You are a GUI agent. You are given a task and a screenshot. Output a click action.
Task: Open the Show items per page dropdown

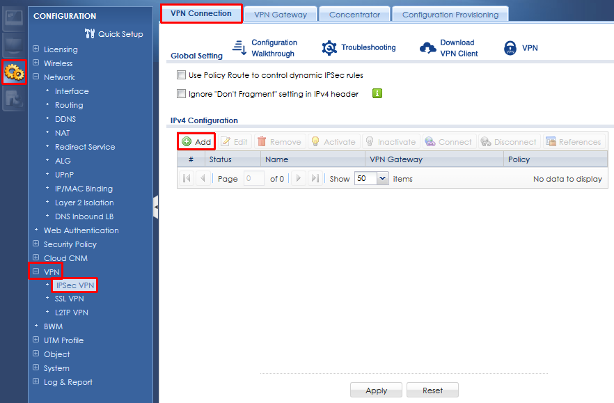(381, 178)
